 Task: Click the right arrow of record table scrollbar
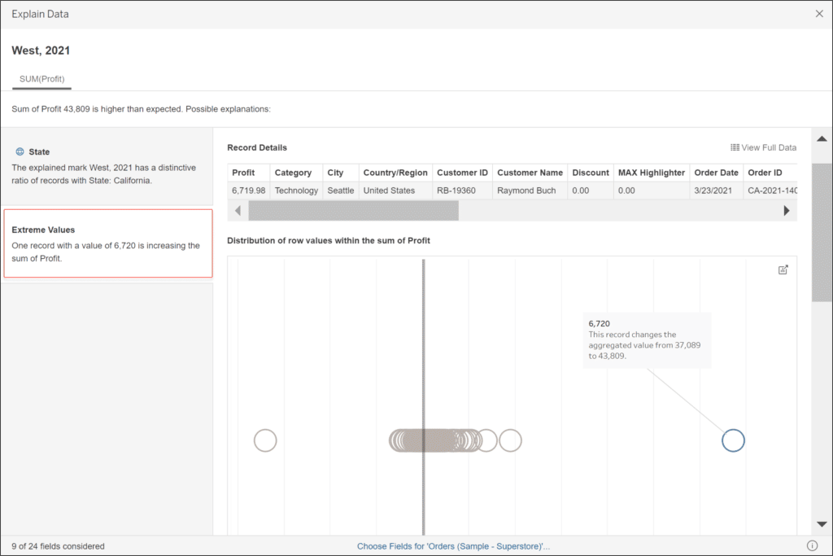[x=787, y=211]
